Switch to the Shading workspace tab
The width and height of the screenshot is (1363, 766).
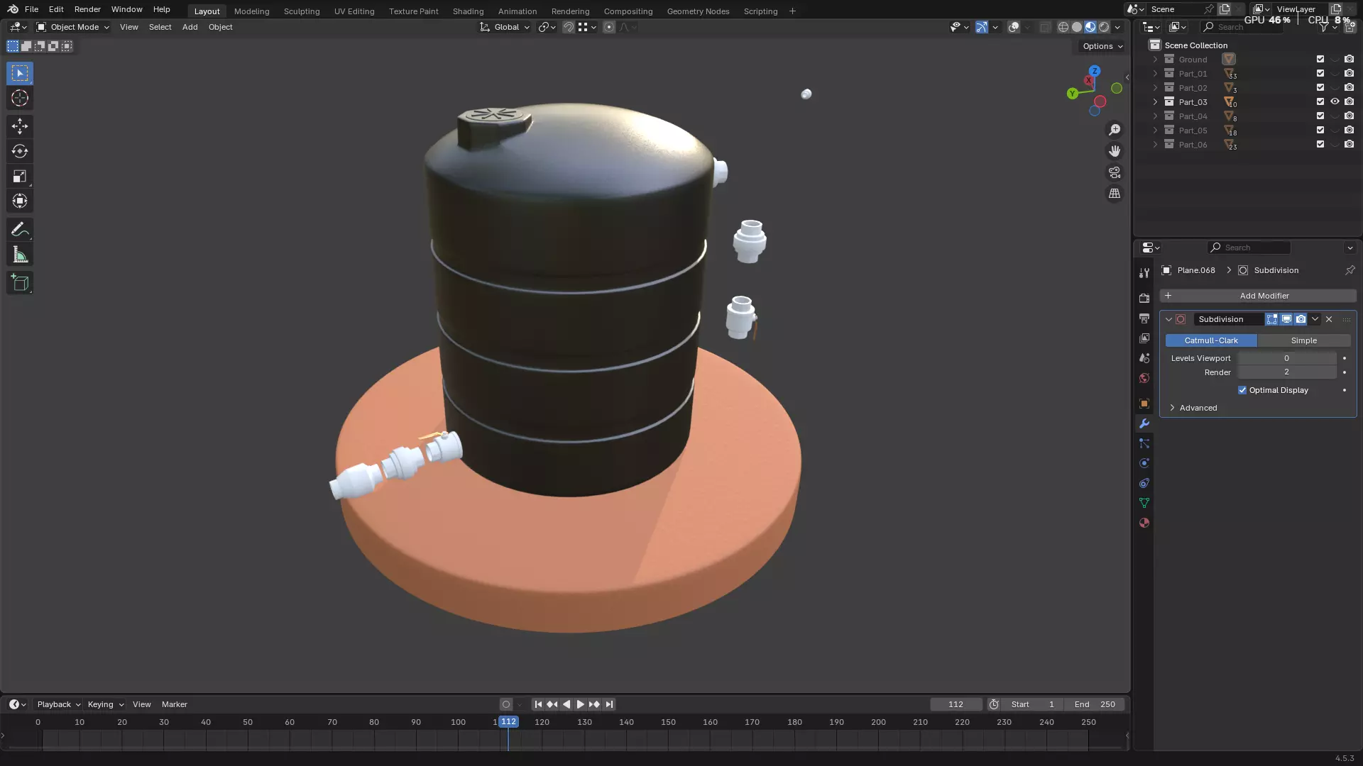click(x=468, y=11)
